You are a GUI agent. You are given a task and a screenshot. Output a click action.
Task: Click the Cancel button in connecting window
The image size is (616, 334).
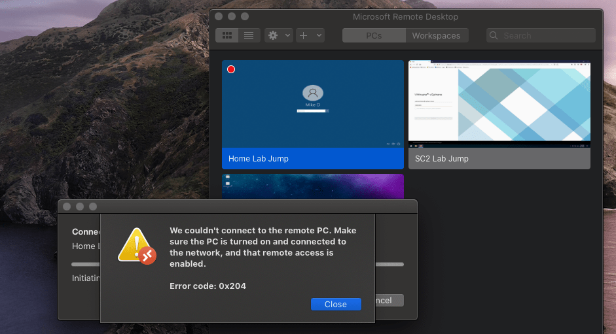[390, 300]
